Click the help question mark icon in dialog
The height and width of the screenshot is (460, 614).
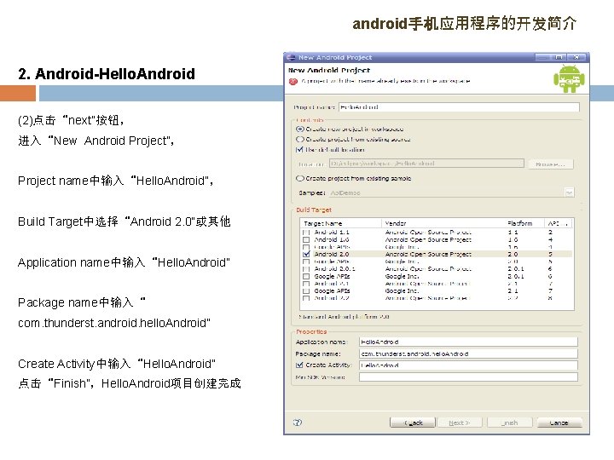(x=298, y=422)
